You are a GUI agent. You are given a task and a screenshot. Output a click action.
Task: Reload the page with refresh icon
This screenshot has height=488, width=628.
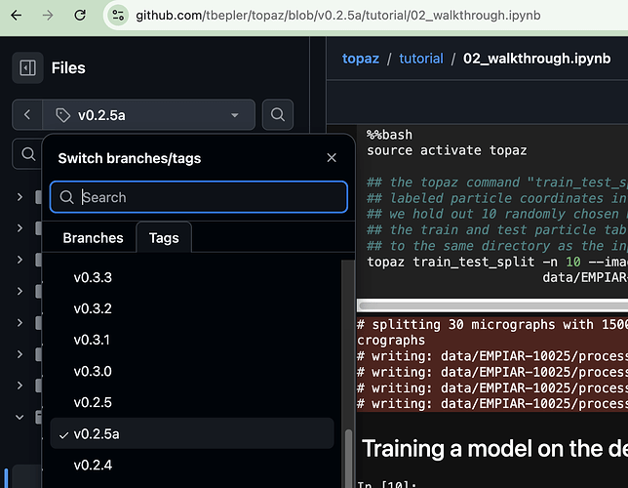(x=80, y=16)
